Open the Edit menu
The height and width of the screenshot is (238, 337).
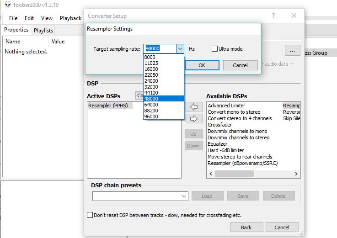tap(29, 18)
